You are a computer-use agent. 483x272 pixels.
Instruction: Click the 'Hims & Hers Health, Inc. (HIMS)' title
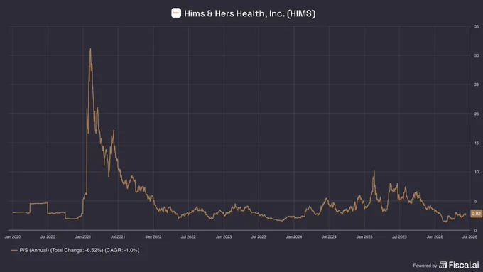point(250,13)
